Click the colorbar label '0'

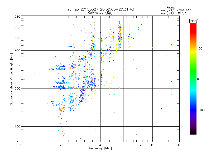[198, 79]
